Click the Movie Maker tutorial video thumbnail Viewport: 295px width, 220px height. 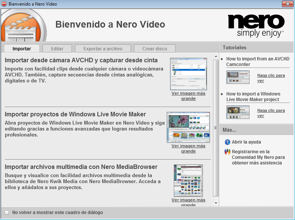[x=238, y=112]
